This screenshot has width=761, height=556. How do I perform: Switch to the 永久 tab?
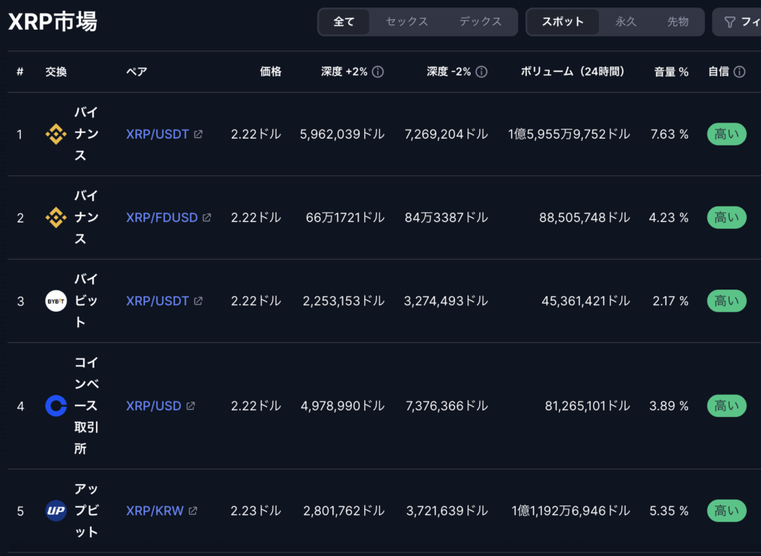pos(626,22)
